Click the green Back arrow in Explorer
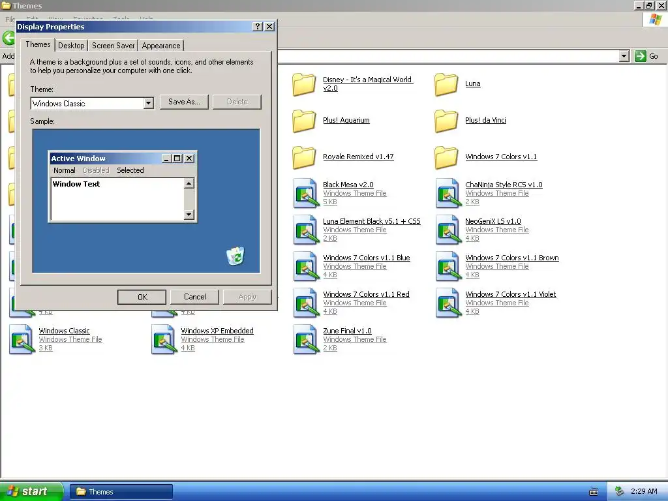 pyautogui.click(x=8, y=38)
